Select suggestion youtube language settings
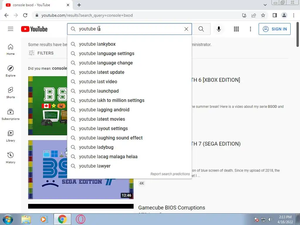 pos(129,53)
